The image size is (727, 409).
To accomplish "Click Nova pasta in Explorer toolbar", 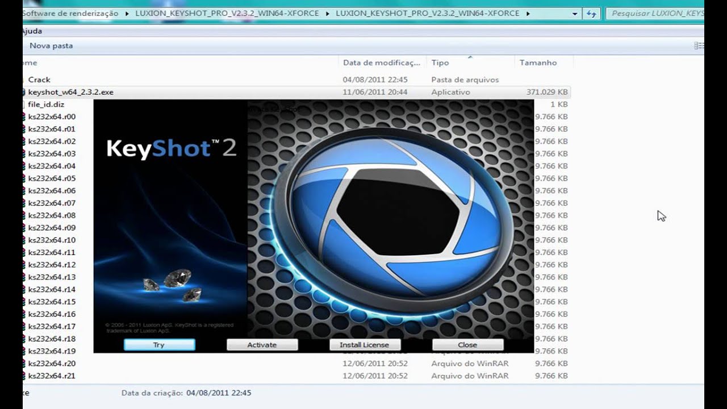I will (x=51, y=45).
